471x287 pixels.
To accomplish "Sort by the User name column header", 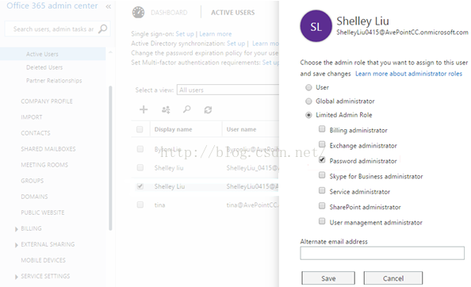I will (x=241, y=129).
